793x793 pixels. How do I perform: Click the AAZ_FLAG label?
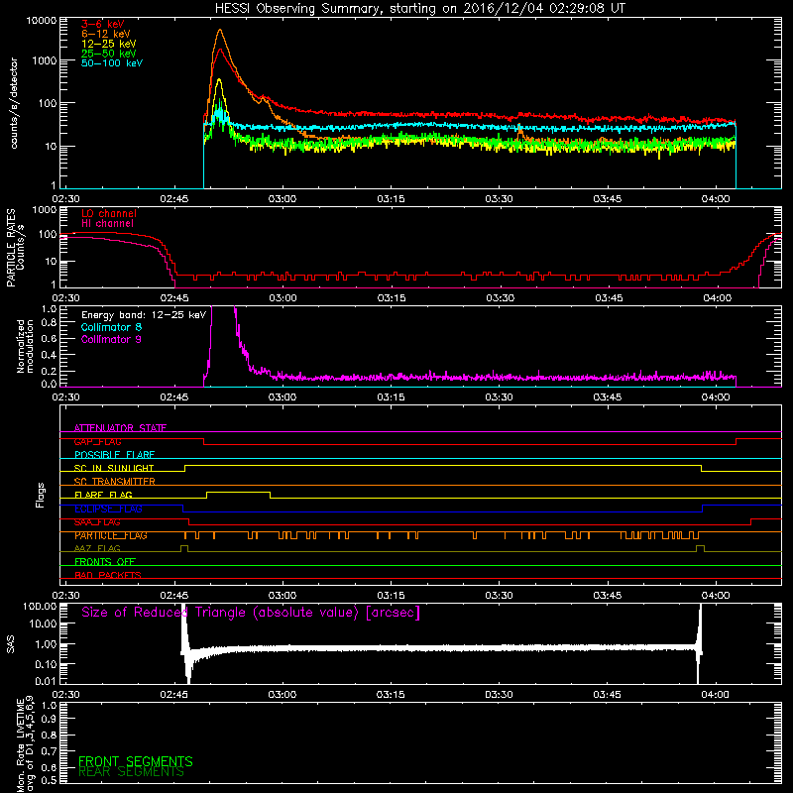click(x=97, y=548)
